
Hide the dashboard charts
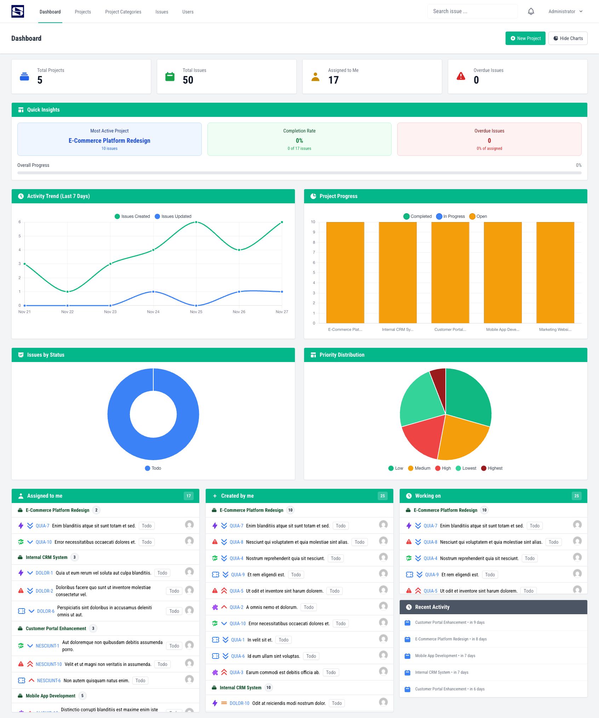(x=568, y=38)
